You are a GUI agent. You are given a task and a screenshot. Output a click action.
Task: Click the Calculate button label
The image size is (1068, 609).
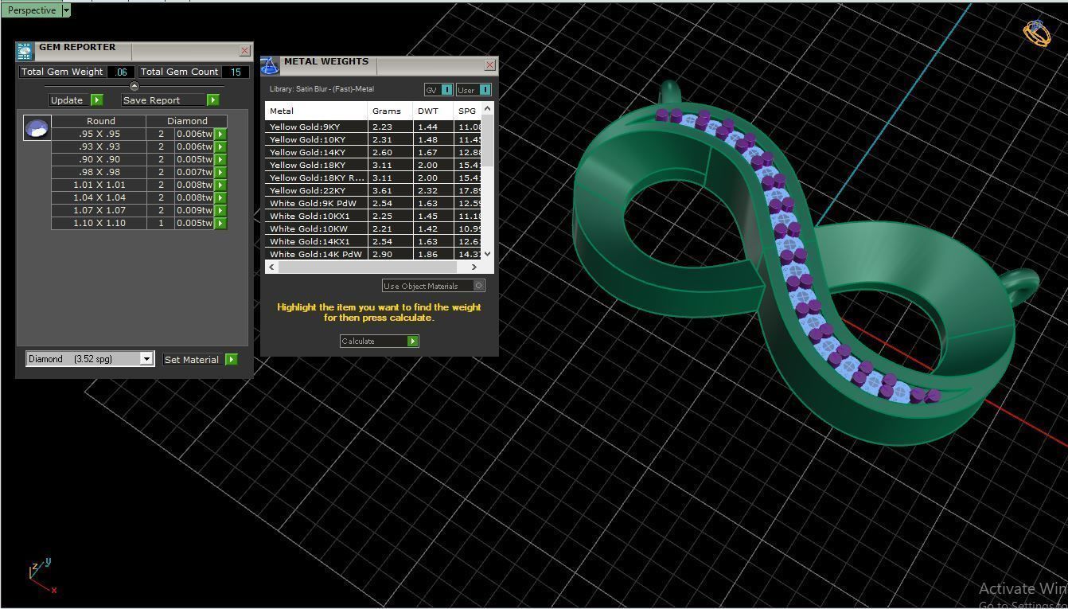[373, 341]
